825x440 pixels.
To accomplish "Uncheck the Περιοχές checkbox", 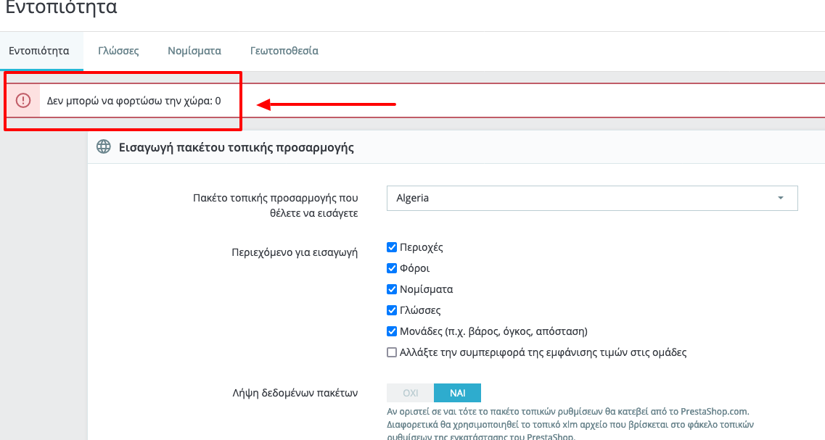I will [391, 247].
